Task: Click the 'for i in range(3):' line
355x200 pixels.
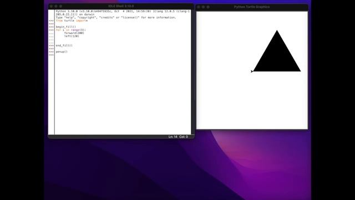Action: (71, 30)
